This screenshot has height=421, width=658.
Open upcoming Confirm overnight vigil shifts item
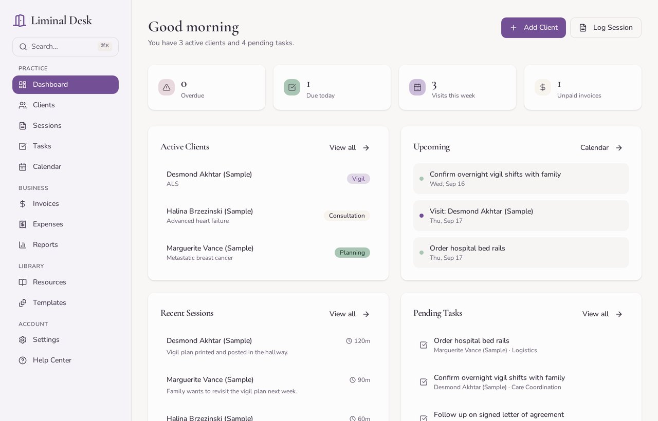(x=521, y=179)
